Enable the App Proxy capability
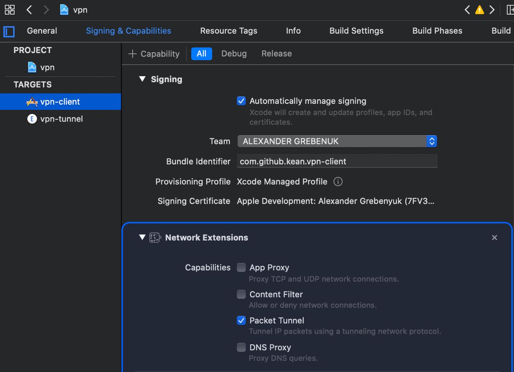This screenshot has width=514, height=372. pyautogui.click(x=241, y=267)
